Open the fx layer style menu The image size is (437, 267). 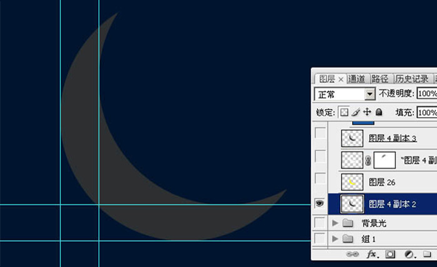click(372, 255)
